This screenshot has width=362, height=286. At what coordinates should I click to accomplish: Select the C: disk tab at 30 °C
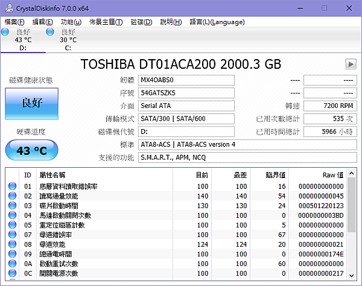click(68, 40)
